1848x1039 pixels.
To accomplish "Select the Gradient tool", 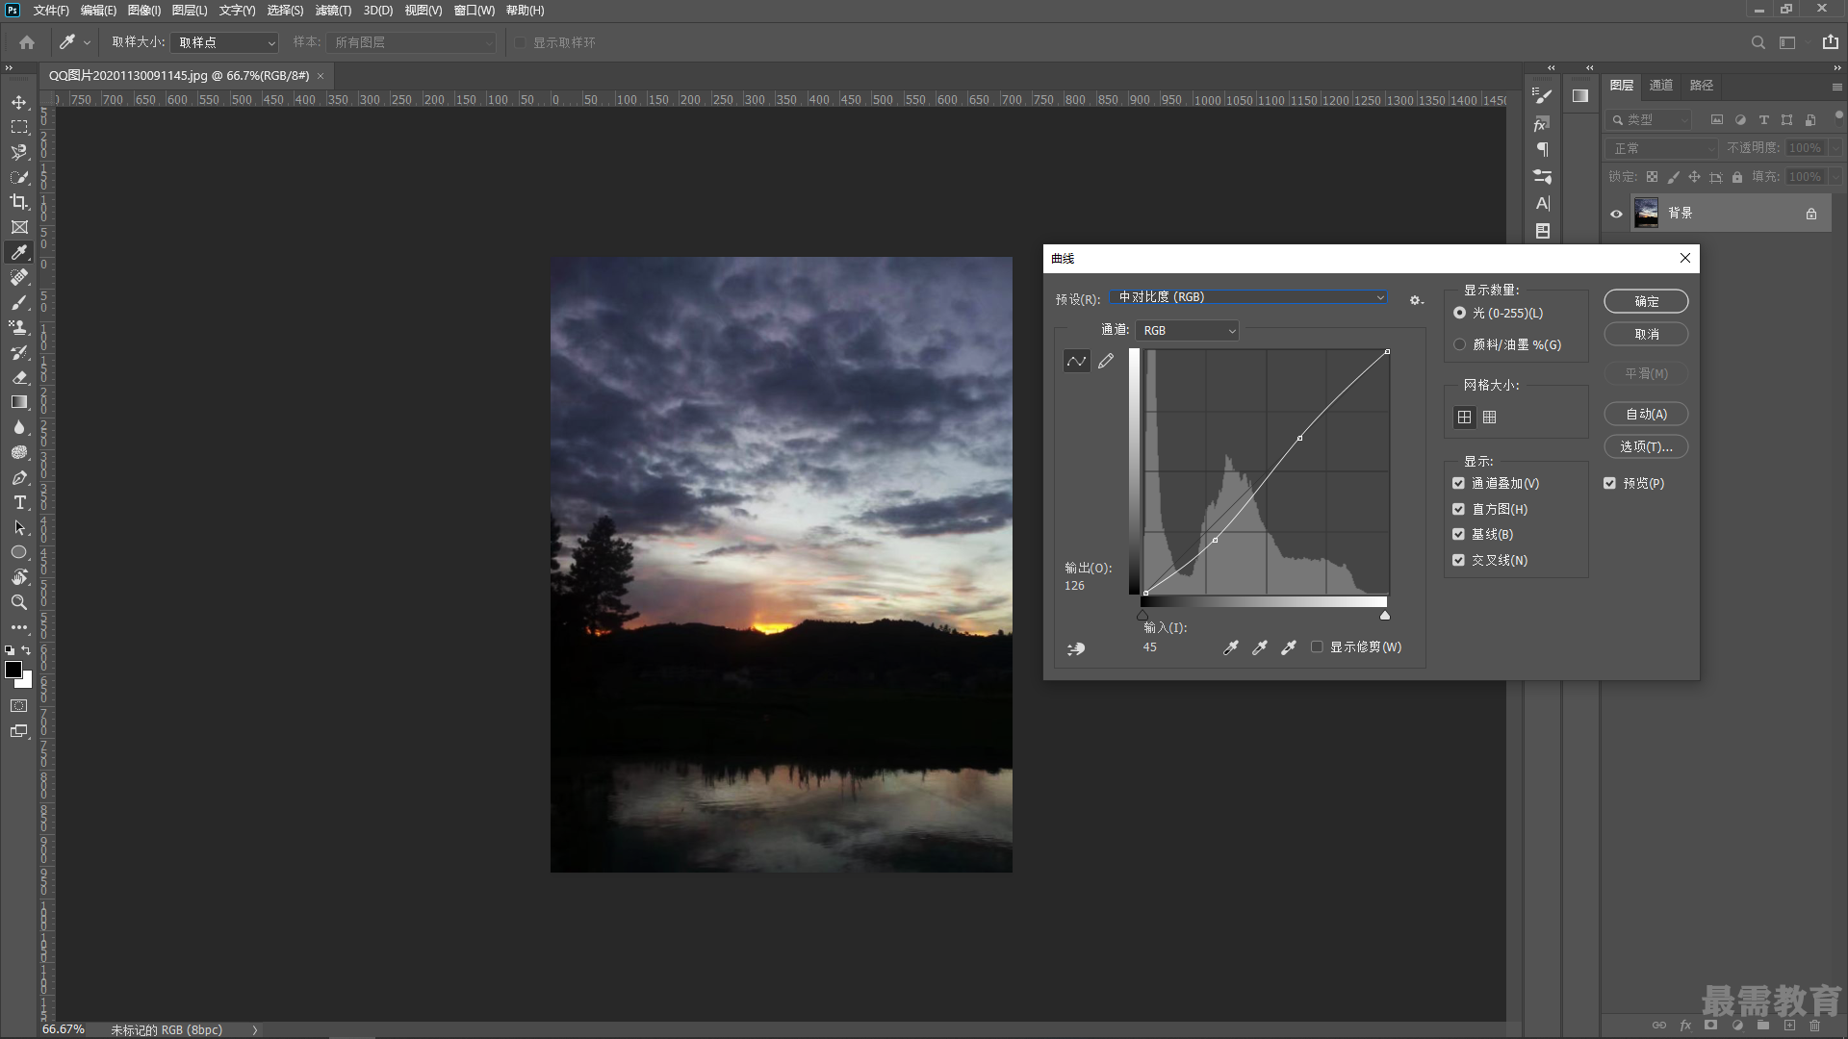I will (19, 402).
